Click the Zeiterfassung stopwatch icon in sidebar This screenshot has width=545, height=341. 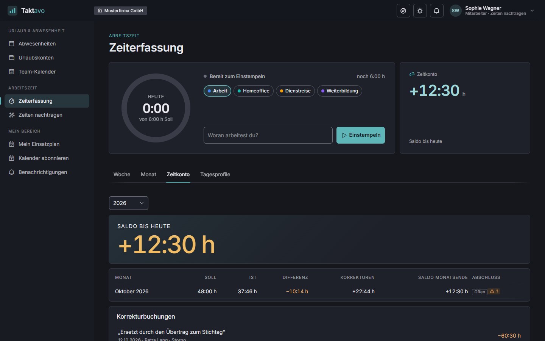12,101
